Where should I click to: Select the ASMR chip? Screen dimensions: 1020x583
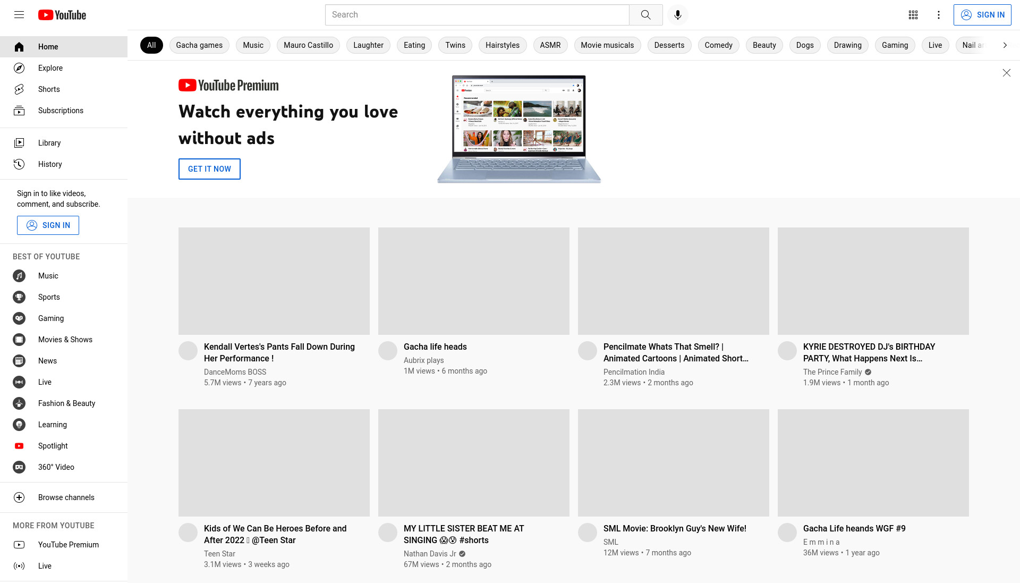click(x=550, y=45)
